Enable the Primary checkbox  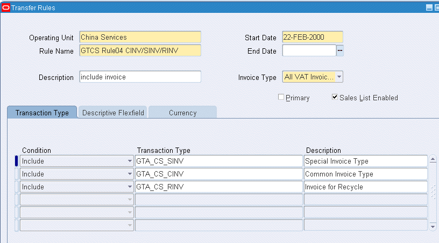pos(281,97)
